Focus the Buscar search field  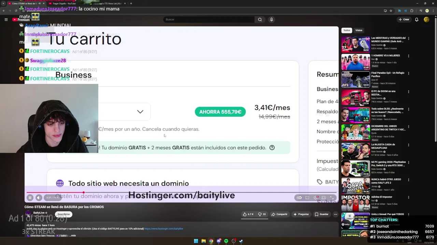[209, 19]
